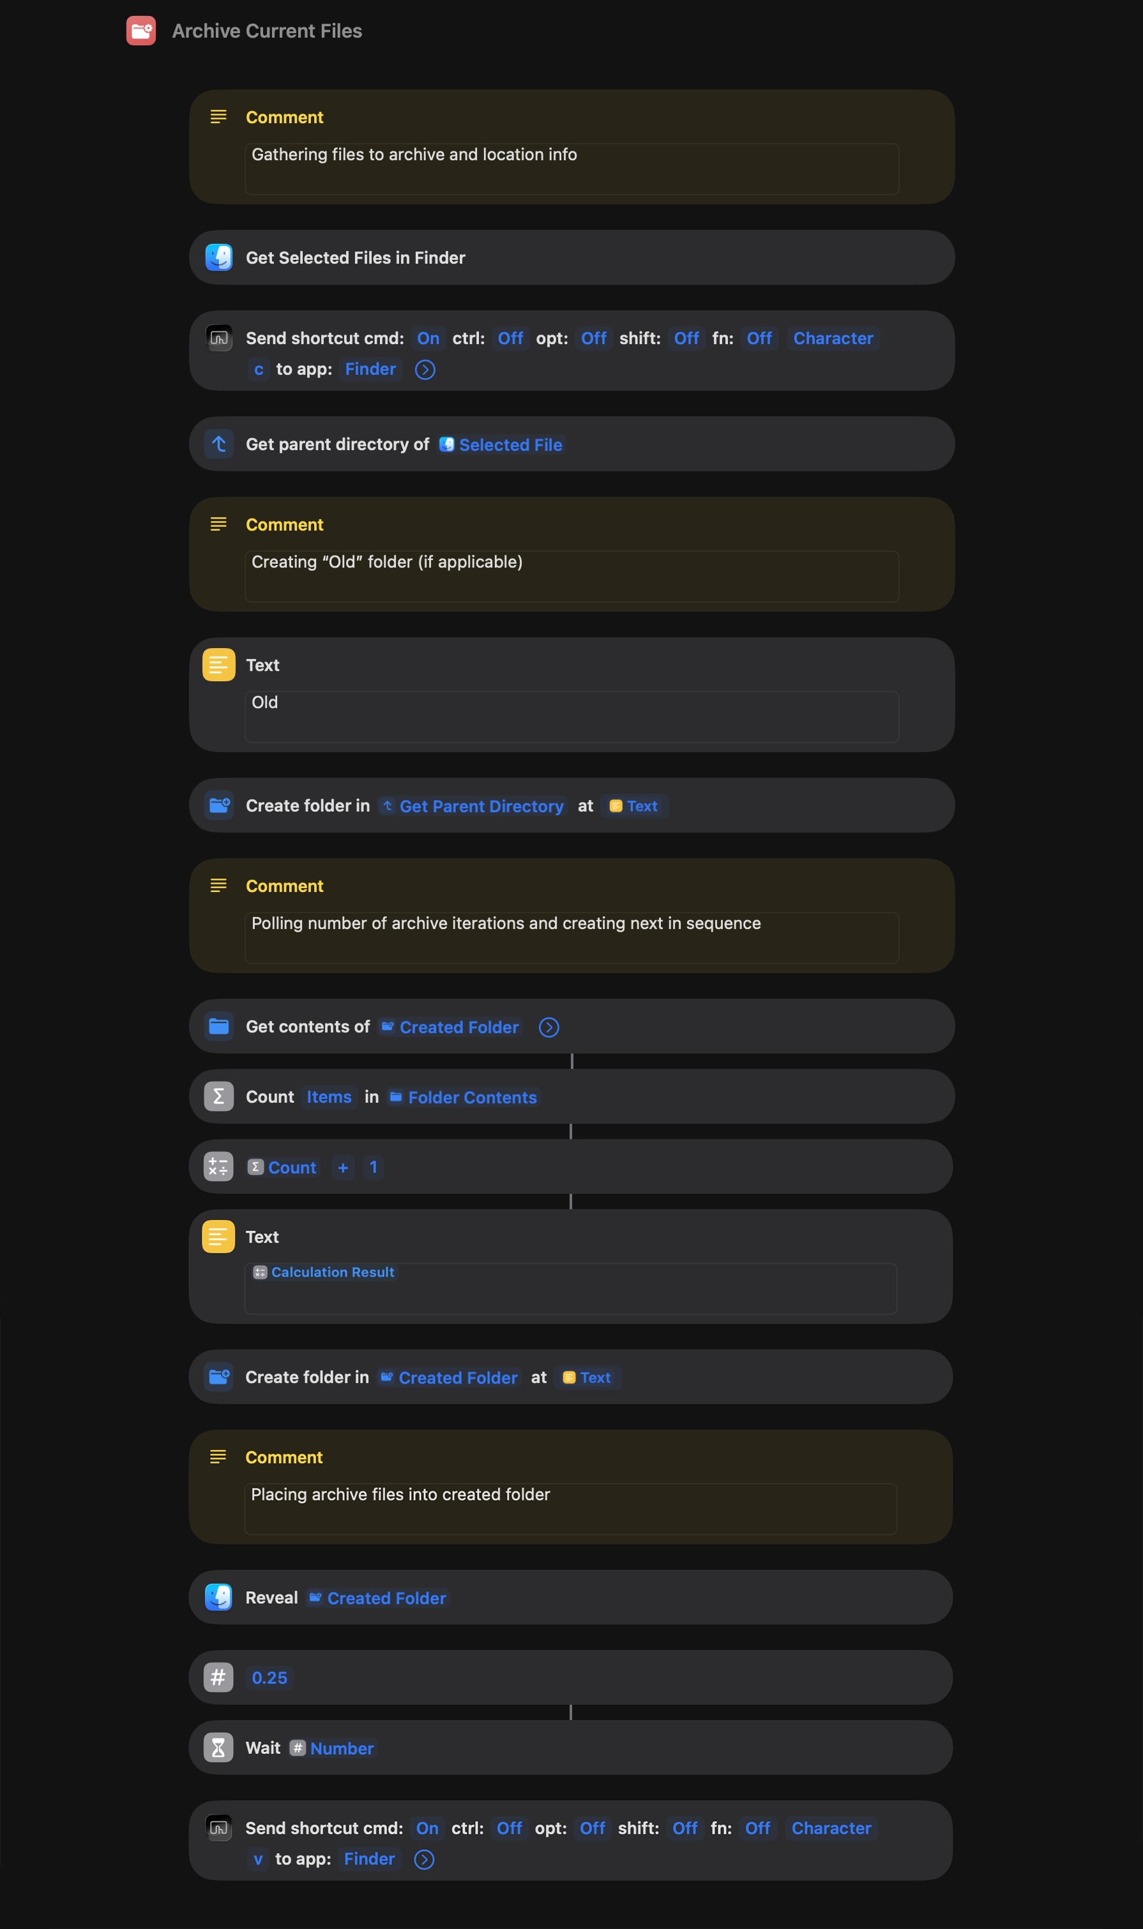Image resolution: width=1143 pixels, height=1929 pixels.
Task: Click the Wait action hourglass icon
Action: pyautogui.click(x=219, y=1747)
